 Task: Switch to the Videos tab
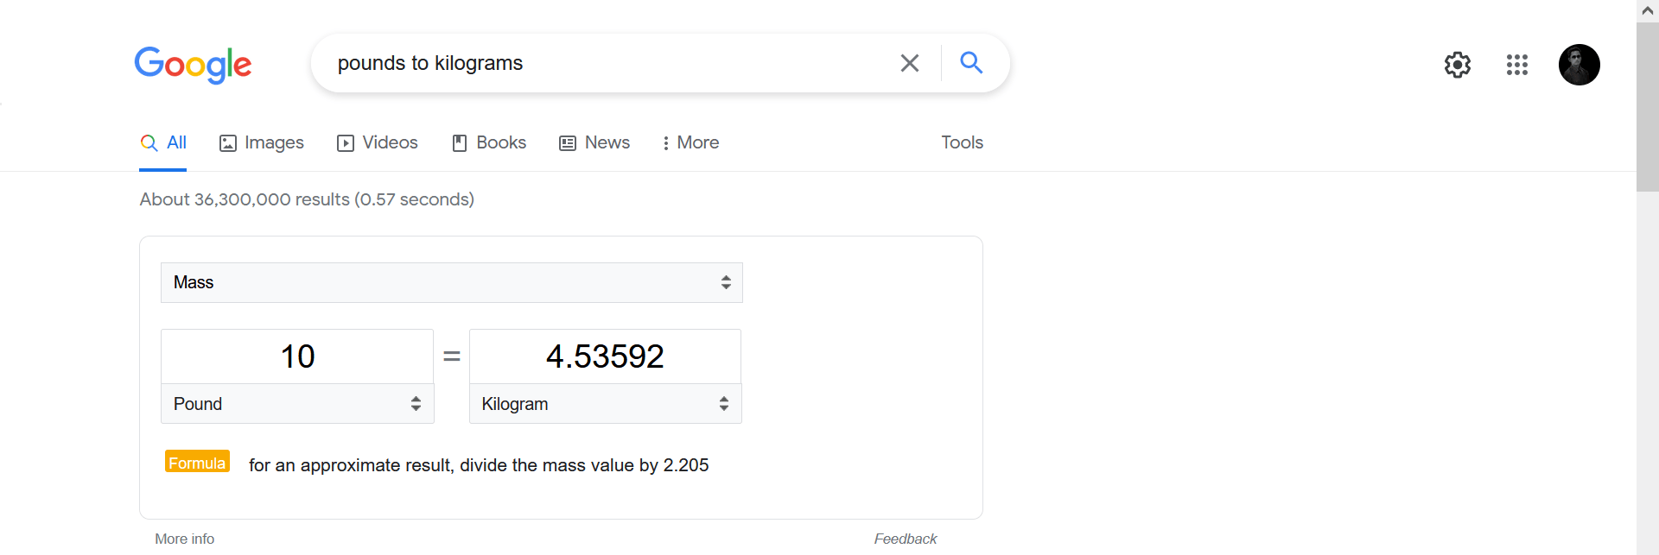coord(378,142)
